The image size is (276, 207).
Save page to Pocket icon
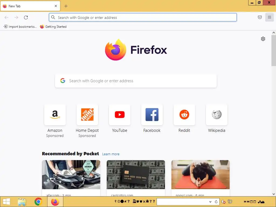click(260, 17)
